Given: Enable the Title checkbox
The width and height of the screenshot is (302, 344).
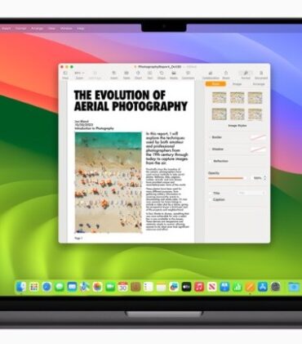Looking at the screenshot, I should pos(211,193).
